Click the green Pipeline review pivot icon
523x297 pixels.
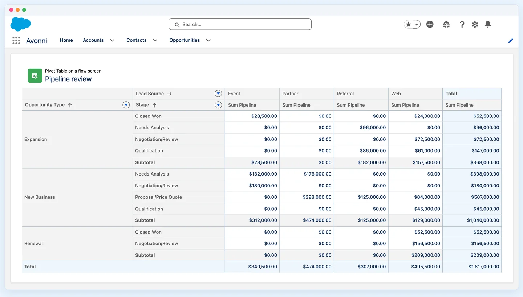[x=35, y=75]
